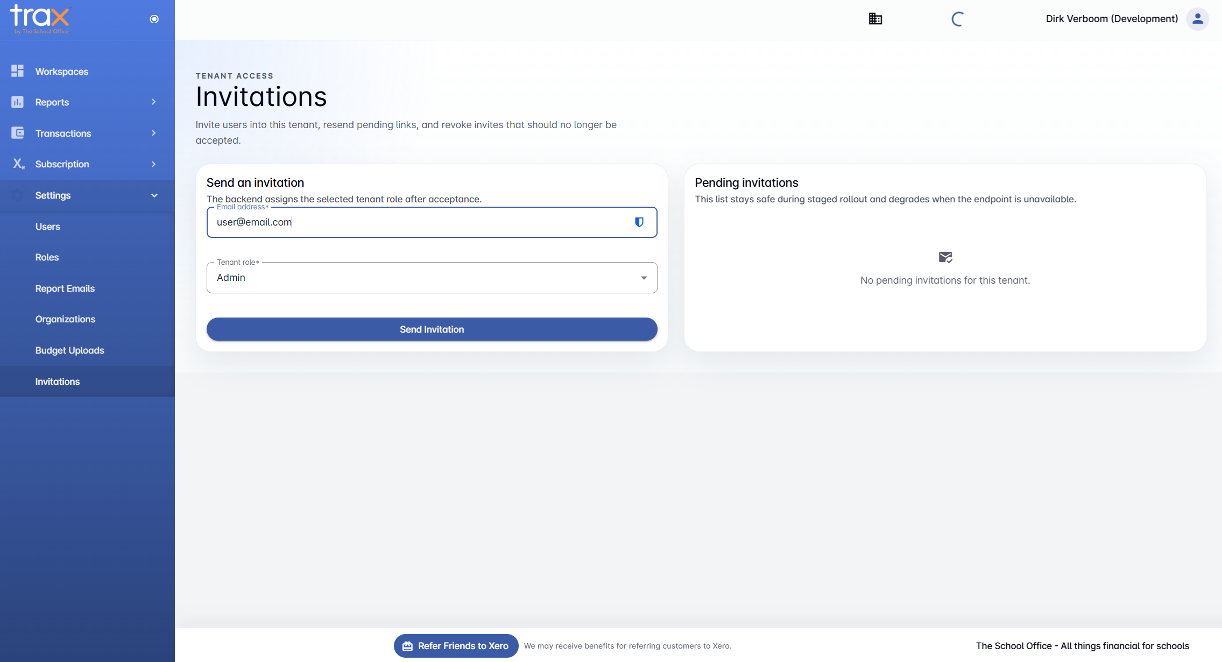Click the Invitations page title

click(261, 97)
